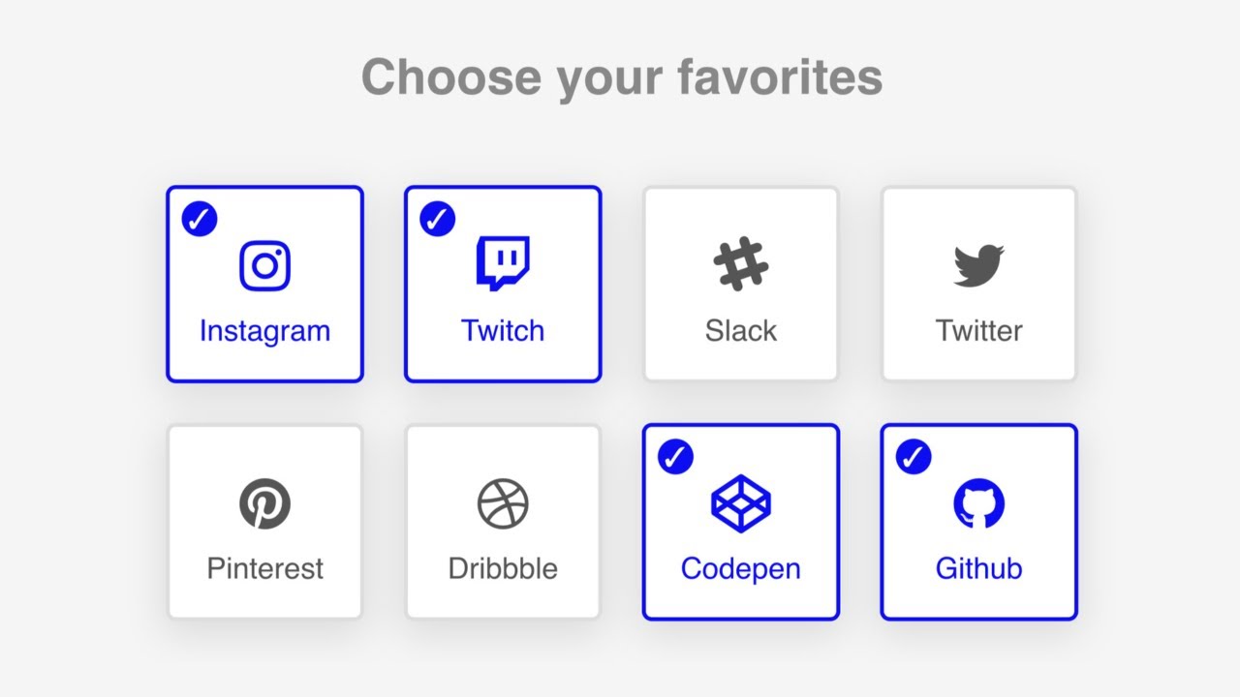Choose the Dribbble basketball icon
The width and height of the screenshot is (1240, 697).
coord(503,503)
